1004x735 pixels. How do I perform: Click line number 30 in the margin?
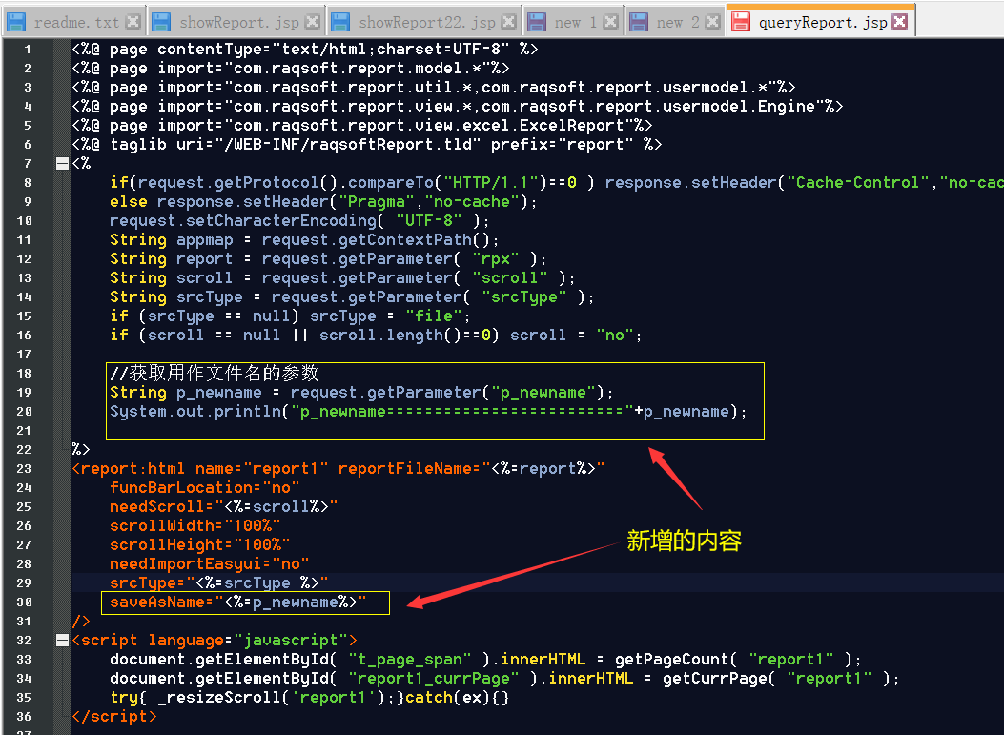coord(24,602)
